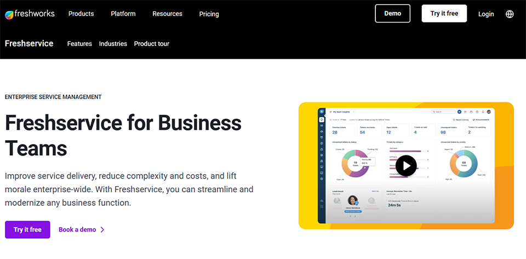
Task: Click the Open tickets 12 tile
Action: 397,130
